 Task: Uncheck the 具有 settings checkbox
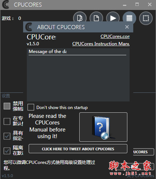7,136
